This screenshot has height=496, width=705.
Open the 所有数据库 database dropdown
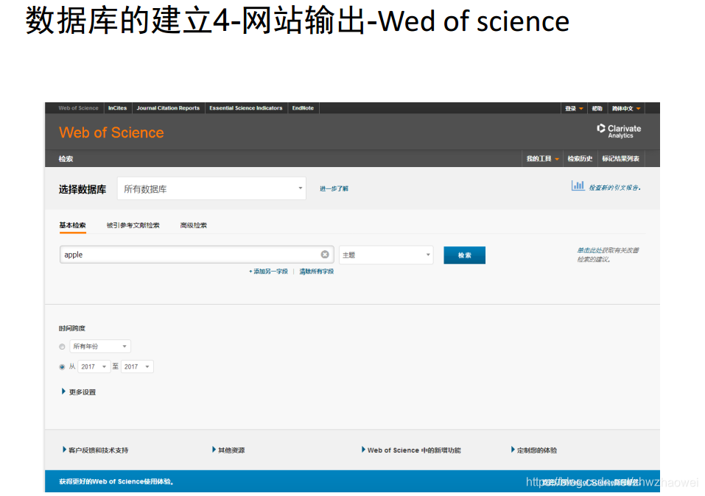pyautogui.click(x=211, y=188)
